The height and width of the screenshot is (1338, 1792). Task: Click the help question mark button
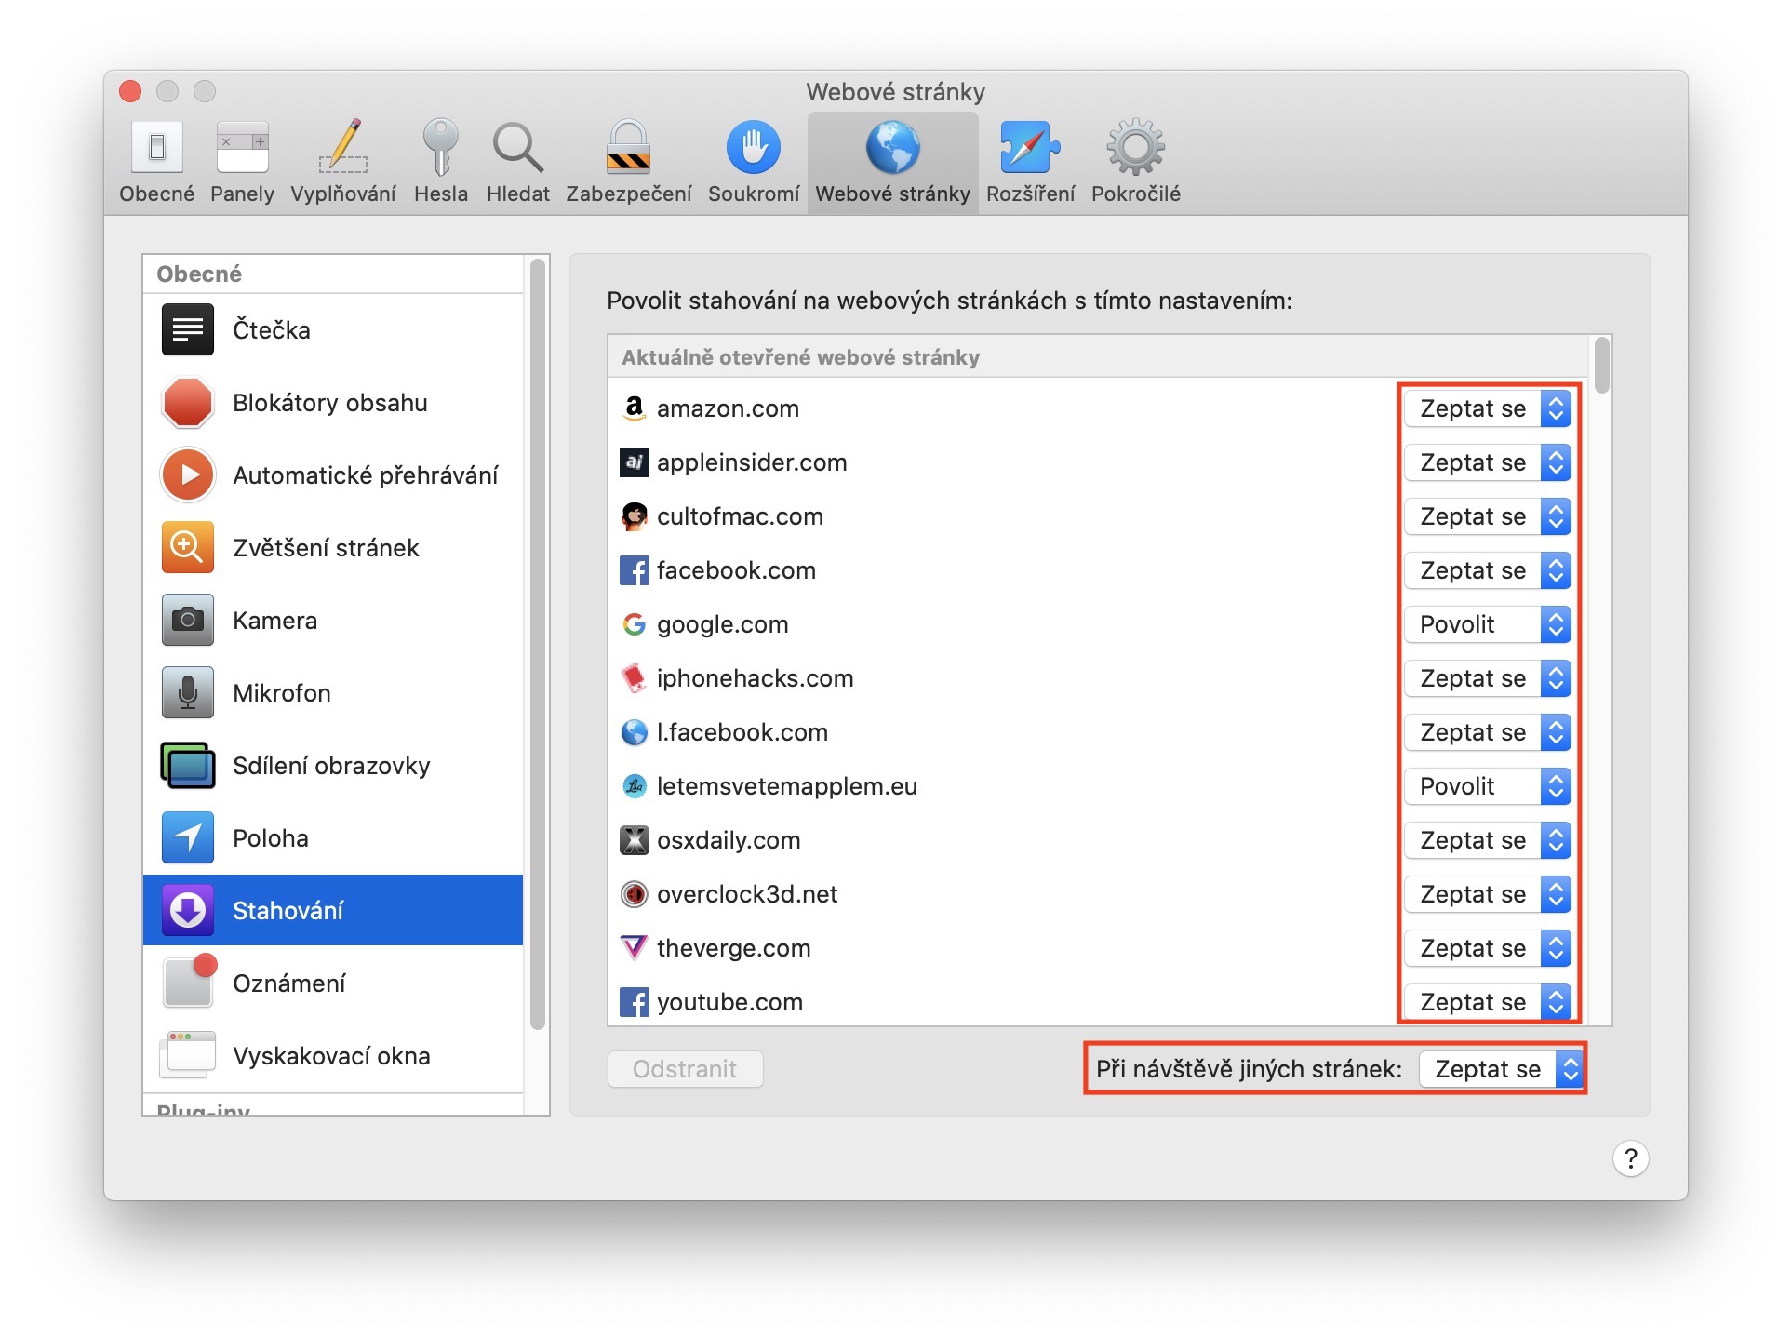[x=1630, y=1158]
